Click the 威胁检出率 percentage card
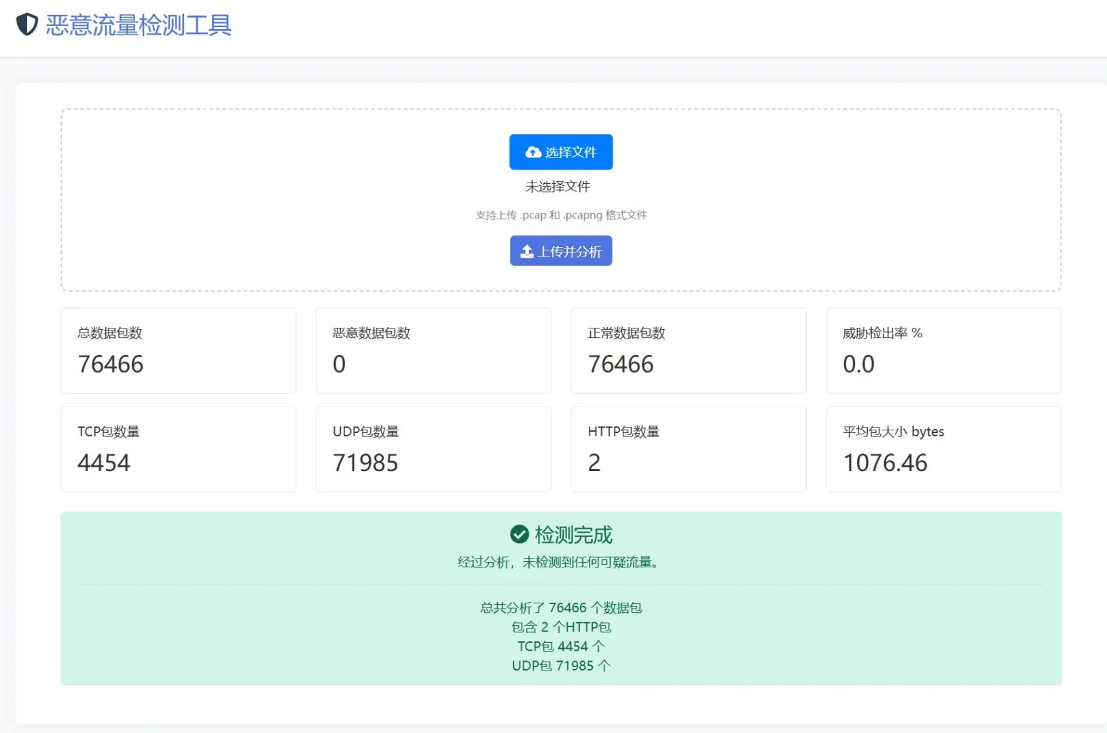 pos(943,351)
